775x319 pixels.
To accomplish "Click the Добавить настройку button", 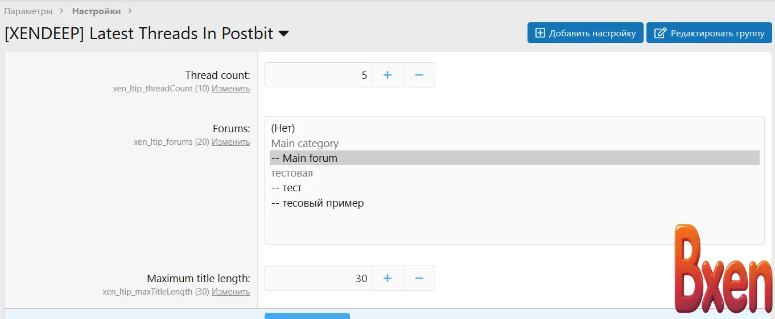I will [586, 33].
